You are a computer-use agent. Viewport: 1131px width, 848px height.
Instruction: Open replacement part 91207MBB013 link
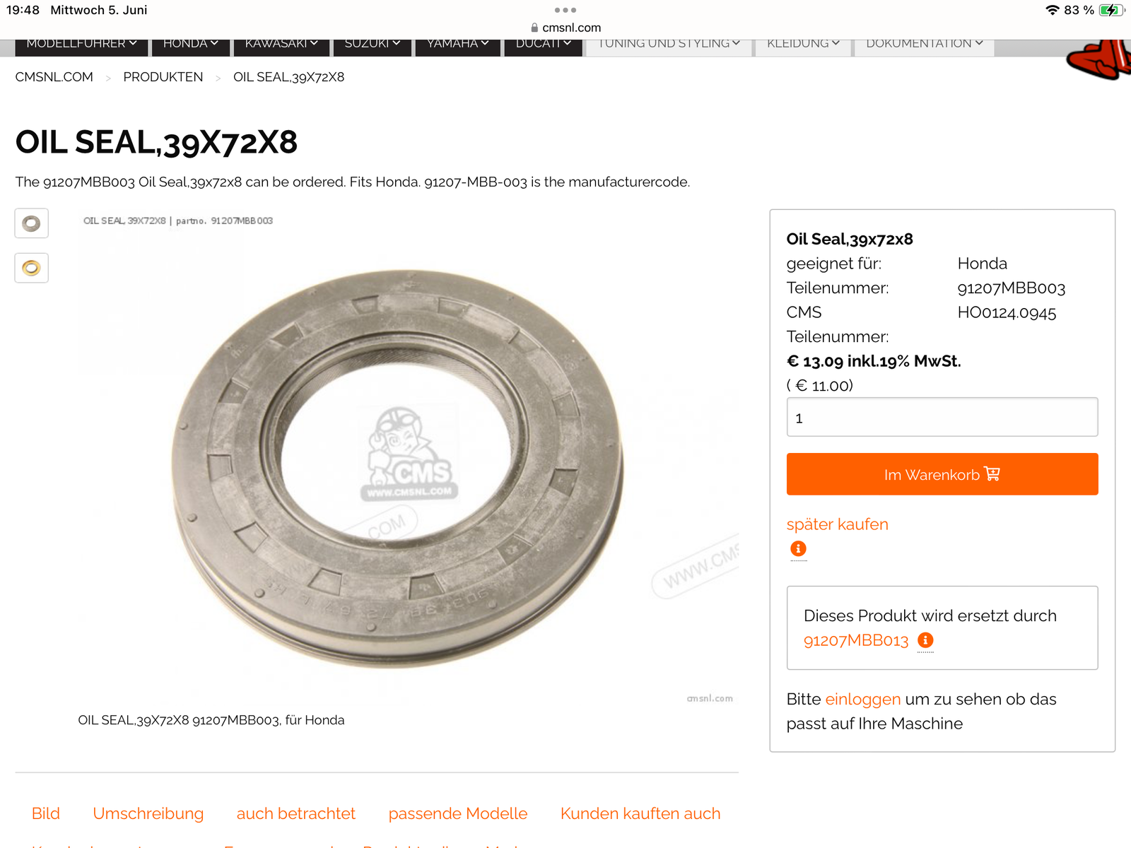856,640
